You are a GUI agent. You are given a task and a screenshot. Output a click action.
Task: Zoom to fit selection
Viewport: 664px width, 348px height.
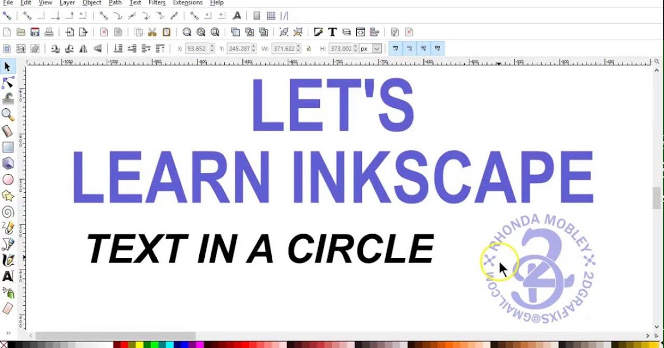(x=187, y=32)
